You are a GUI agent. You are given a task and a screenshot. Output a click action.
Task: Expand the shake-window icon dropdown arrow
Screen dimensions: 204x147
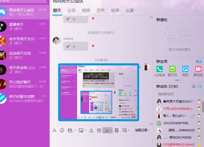pos(75,130)
